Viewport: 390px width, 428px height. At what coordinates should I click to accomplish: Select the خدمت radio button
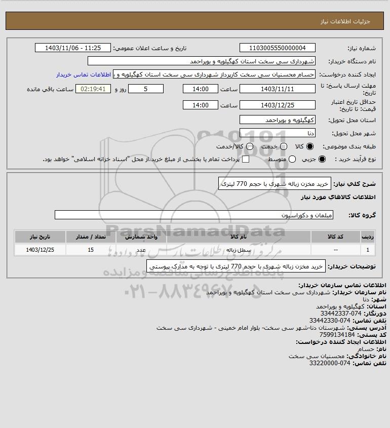click(284, 146)
